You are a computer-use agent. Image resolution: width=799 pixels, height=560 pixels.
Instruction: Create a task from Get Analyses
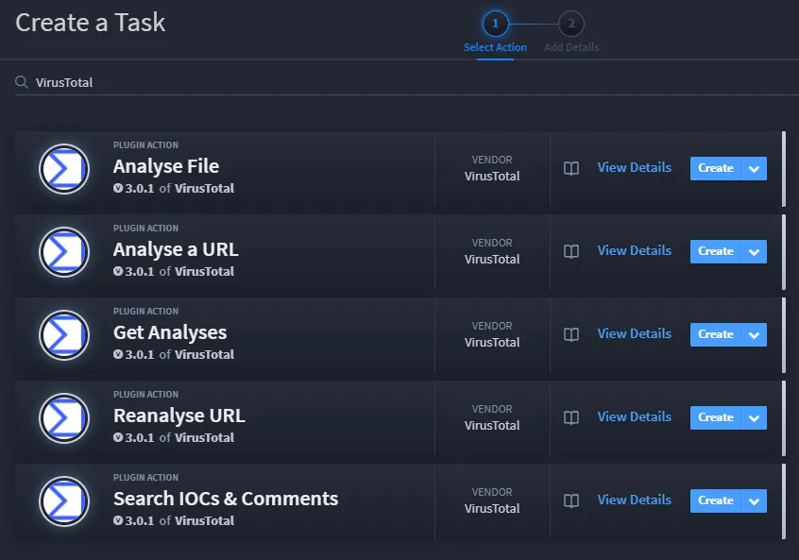coord(716,335)
